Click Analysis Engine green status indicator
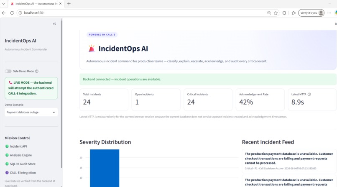 coord(7,155)
